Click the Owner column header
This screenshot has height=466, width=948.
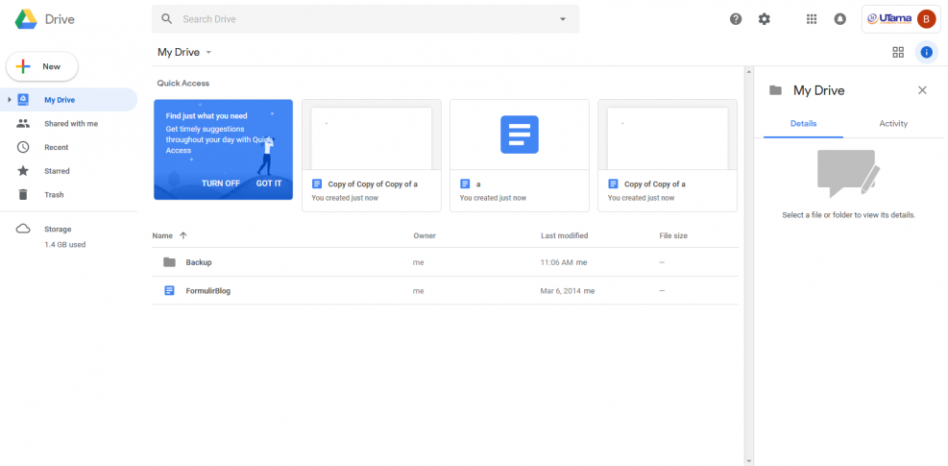[x=425, y=235]
